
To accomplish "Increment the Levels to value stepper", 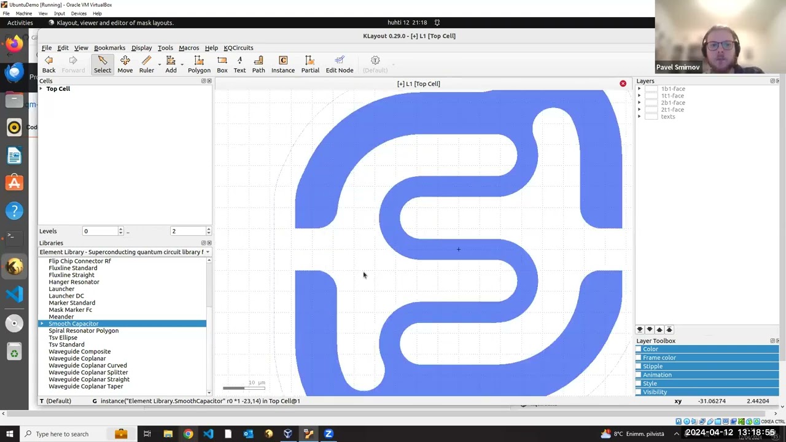I will point(209,229).
